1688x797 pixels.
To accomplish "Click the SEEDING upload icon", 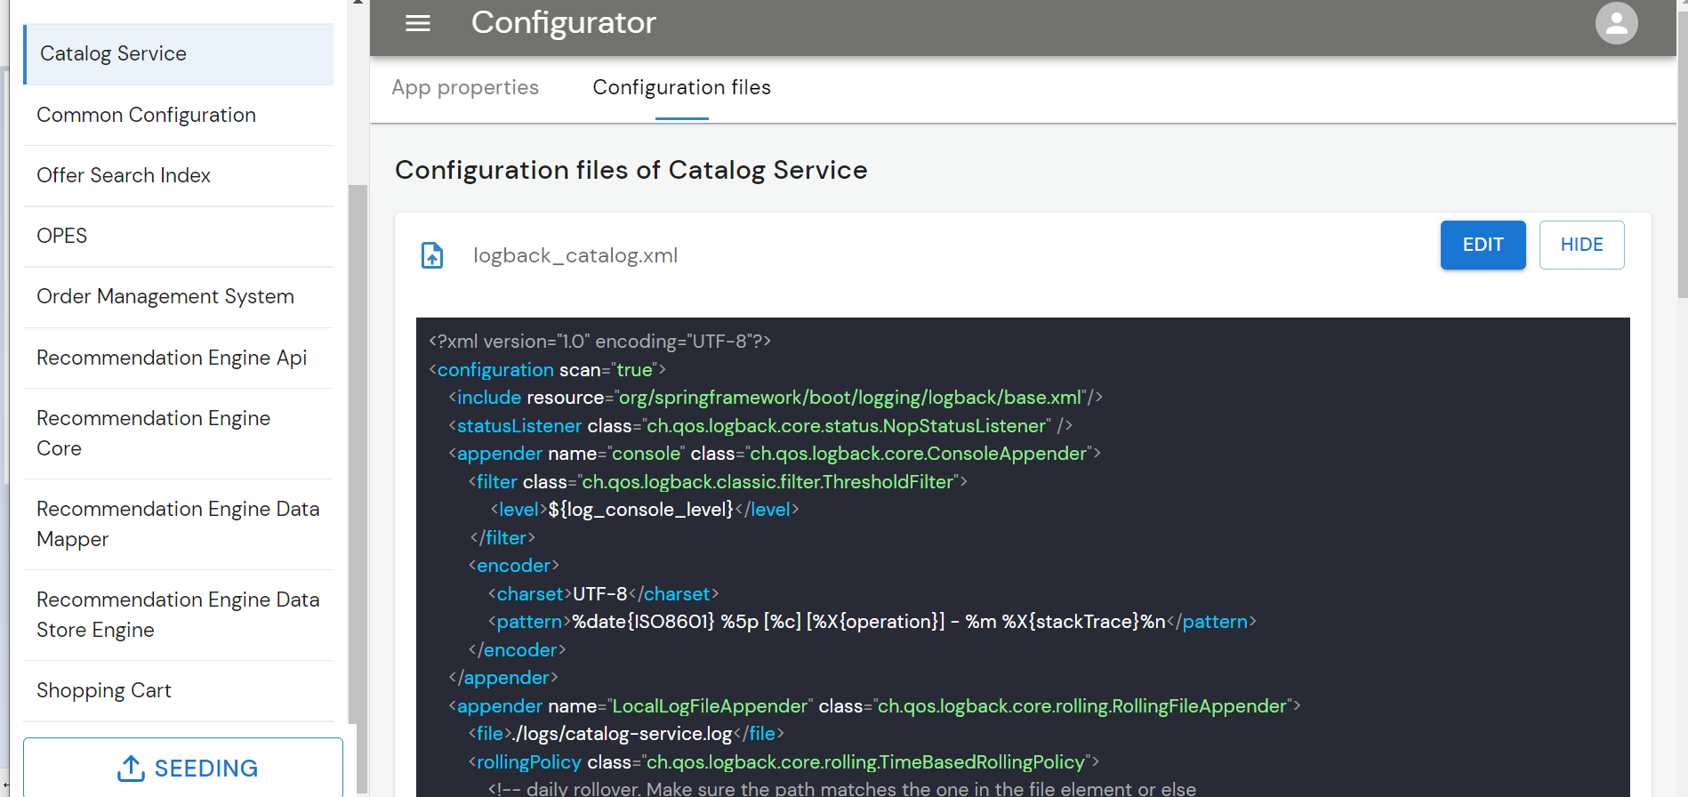I will pyautogui.click(x=131, y=769).
